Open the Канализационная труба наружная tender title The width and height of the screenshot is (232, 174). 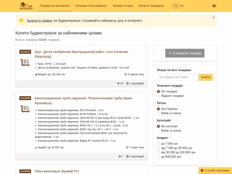[x=84, y=101]
